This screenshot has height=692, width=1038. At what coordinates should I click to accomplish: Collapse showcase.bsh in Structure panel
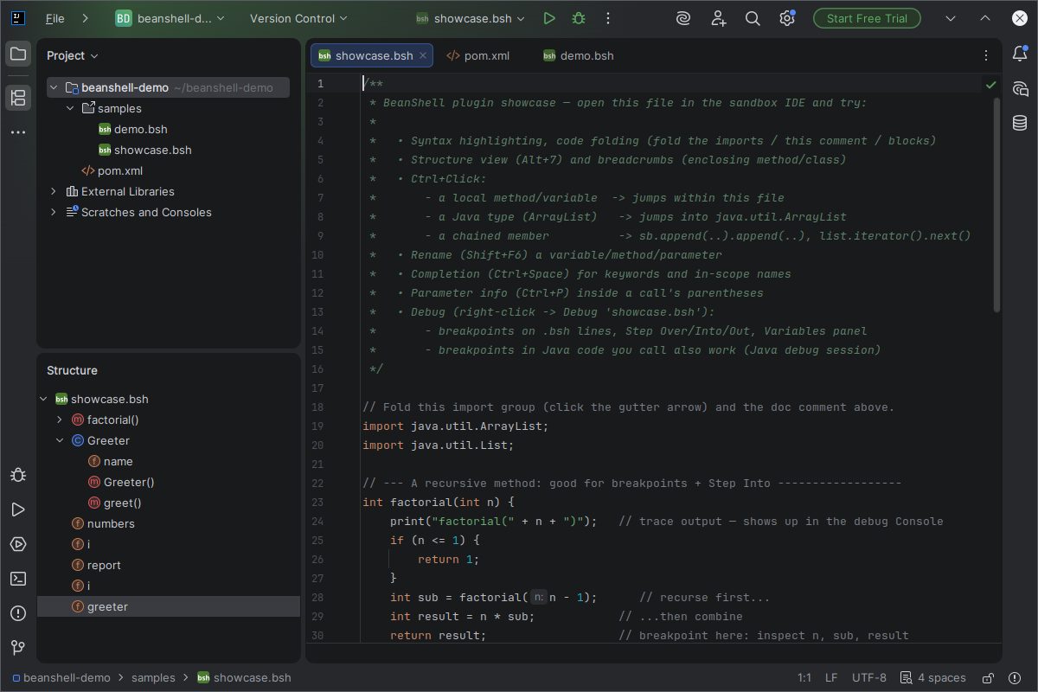43,399
